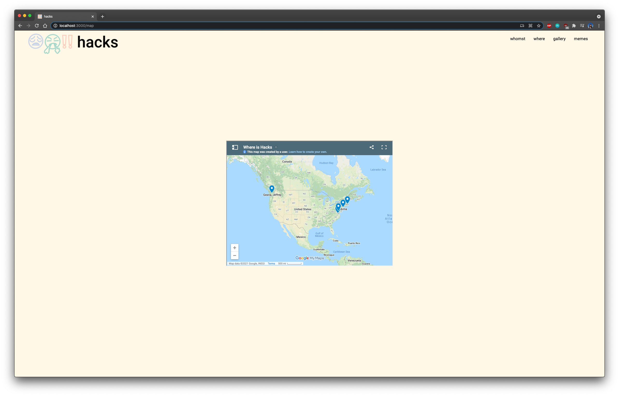Open the Extensions puzzle menu
The width and height of the screenshot is (619, 396).
coord(574,26)
